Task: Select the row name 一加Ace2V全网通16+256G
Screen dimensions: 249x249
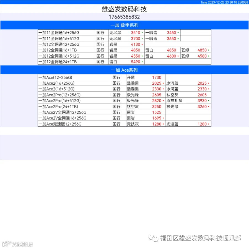Action: 63,118
